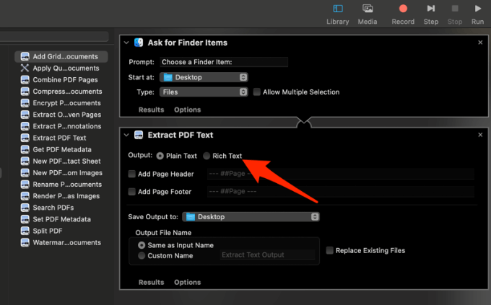Select Extract O...ven Pages action
This screenshot has width=491, height=305.
pyautogui.click(x=61, y=115)
